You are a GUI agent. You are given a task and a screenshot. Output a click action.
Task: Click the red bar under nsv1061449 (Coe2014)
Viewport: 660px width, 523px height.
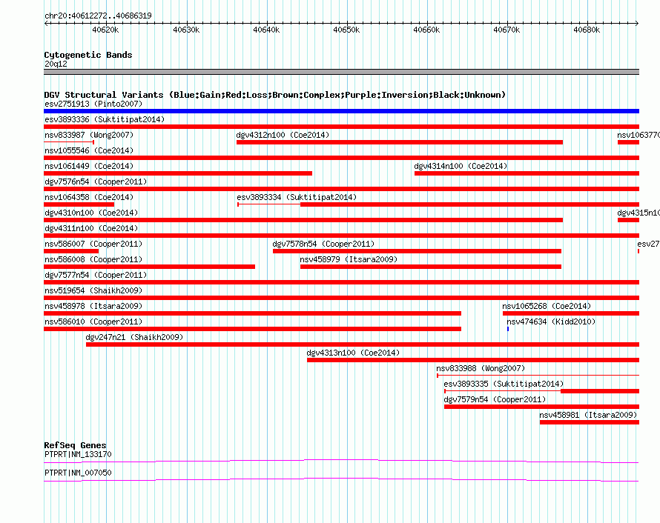click(178, 173)
